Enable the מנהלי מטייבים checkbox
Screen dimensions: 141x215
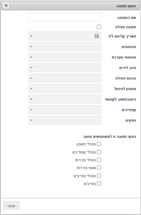(99, 176)
